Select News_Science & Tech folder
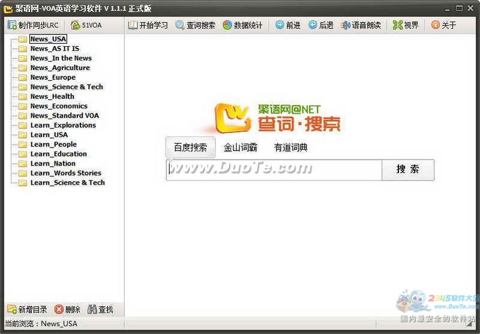480x334 pixels. (67, 87)
